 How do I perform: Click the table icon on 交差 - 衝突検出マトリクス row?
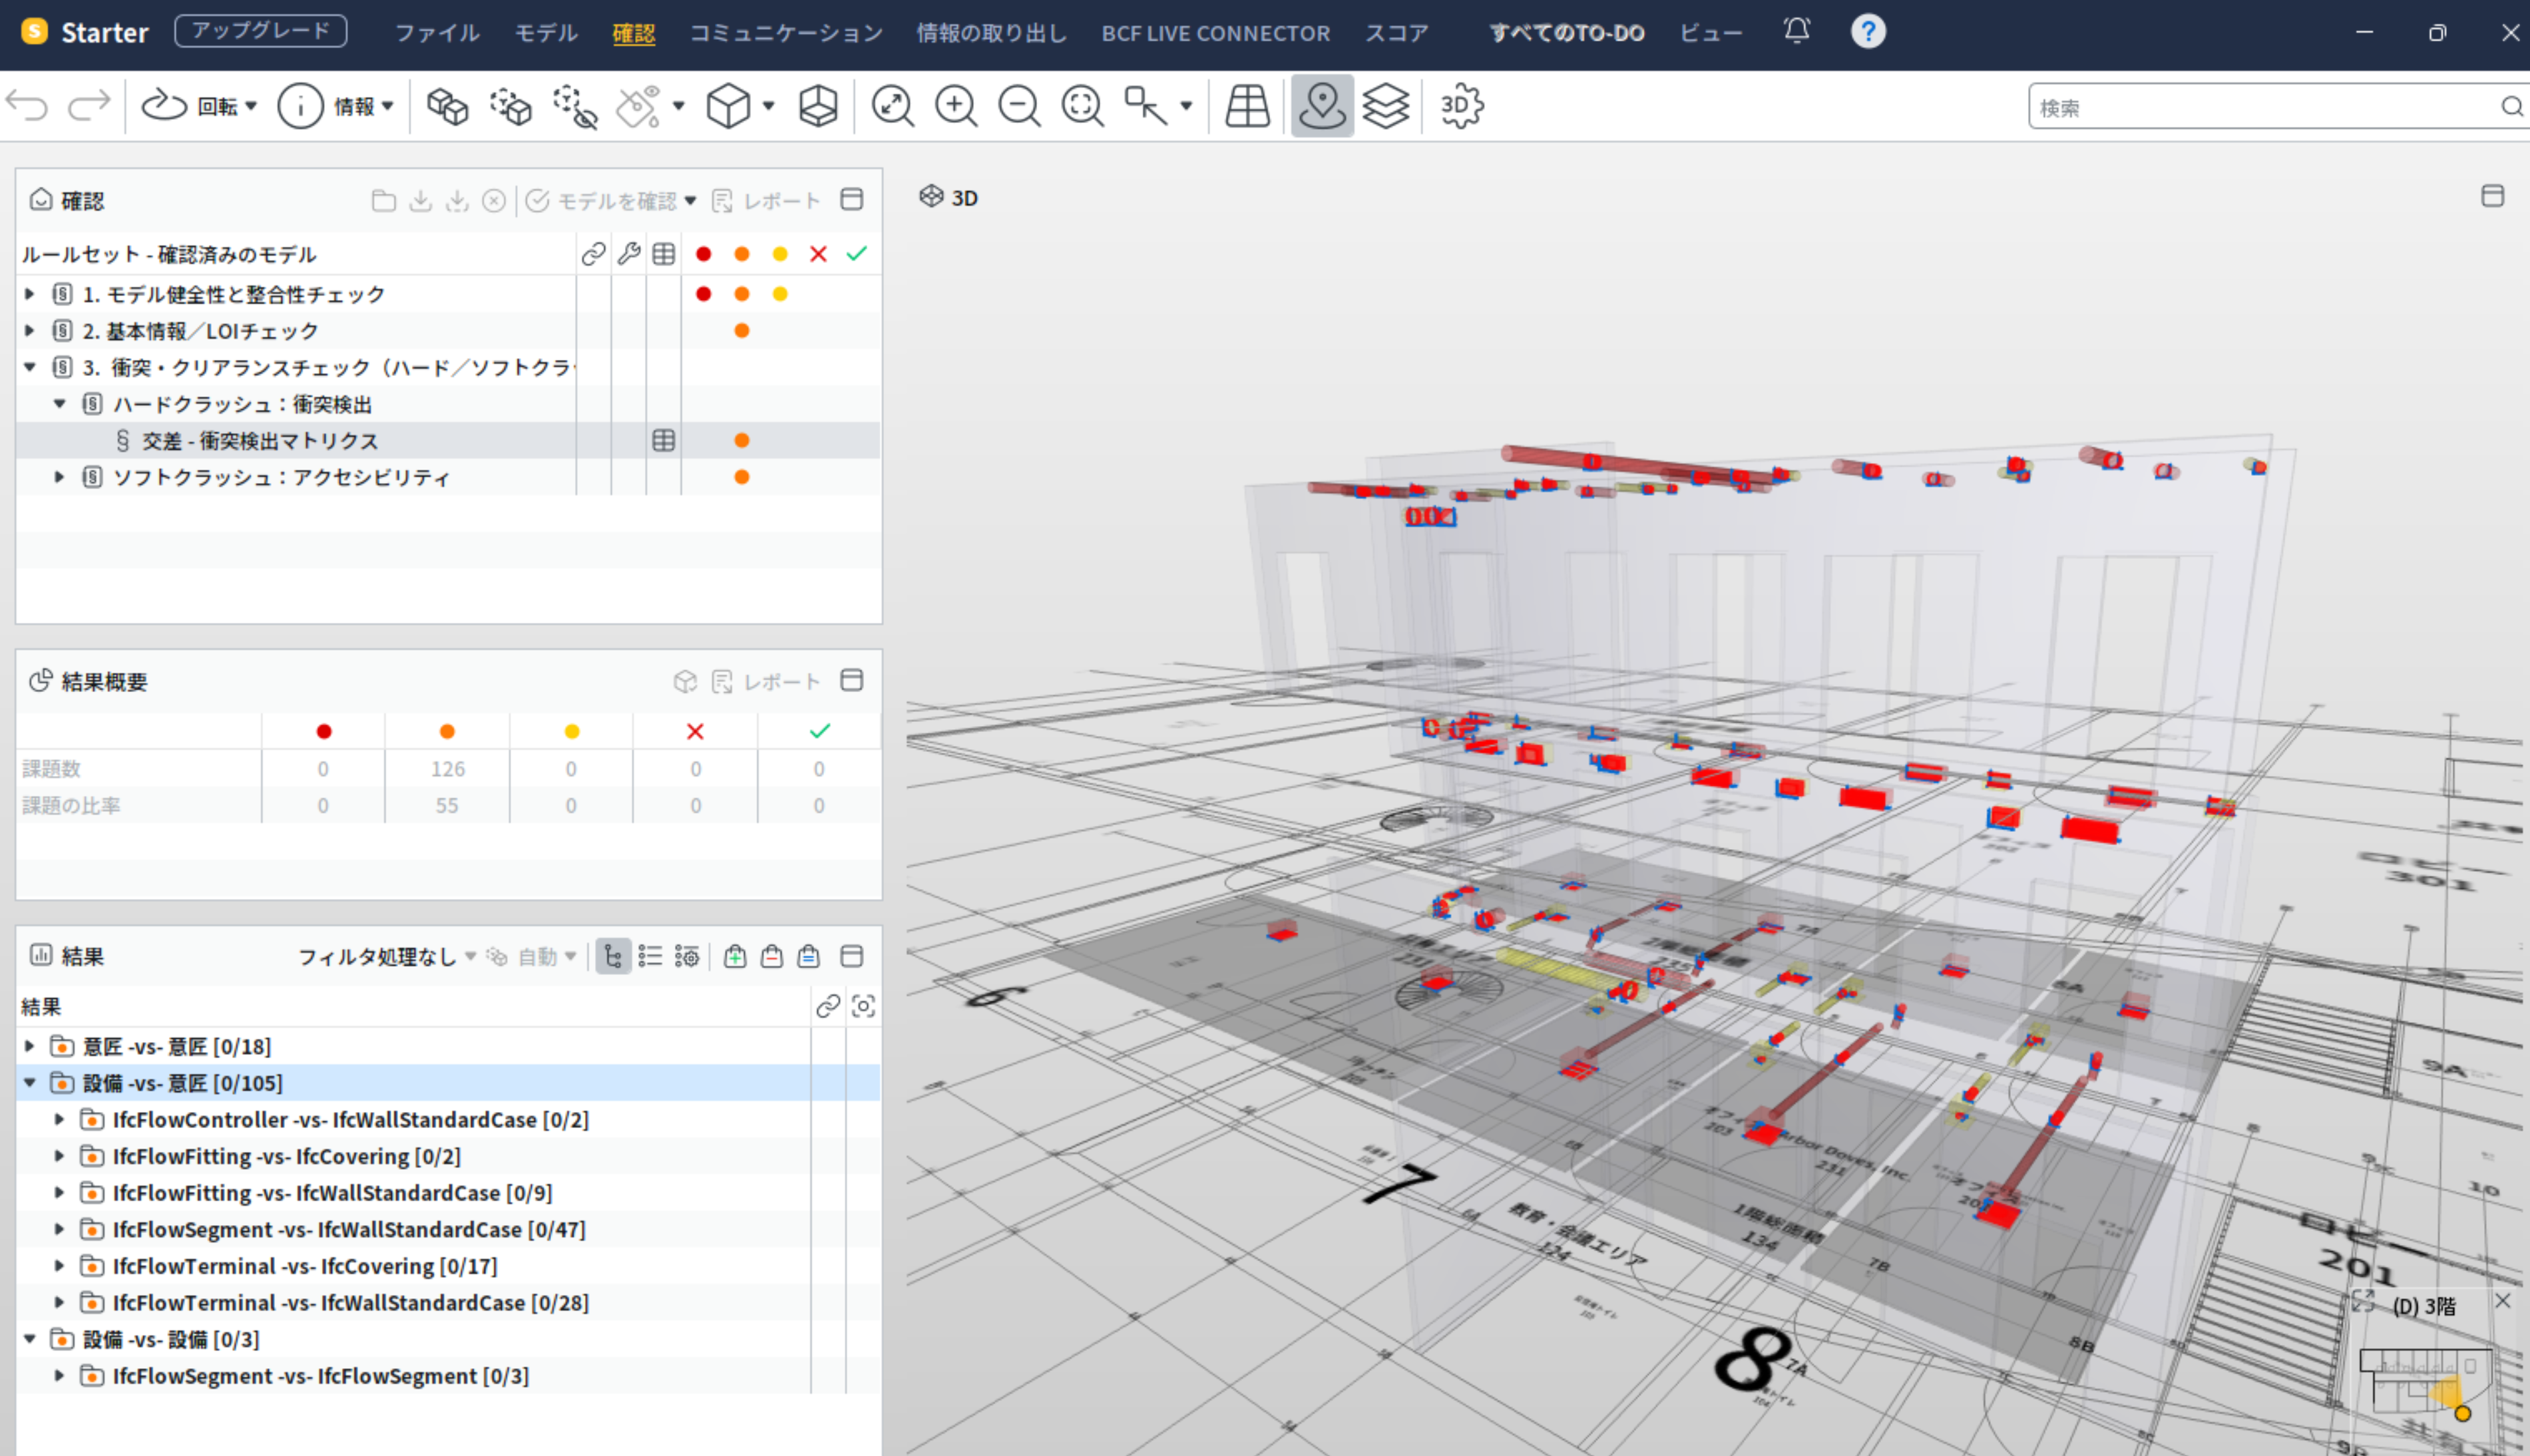coord(664,441)
